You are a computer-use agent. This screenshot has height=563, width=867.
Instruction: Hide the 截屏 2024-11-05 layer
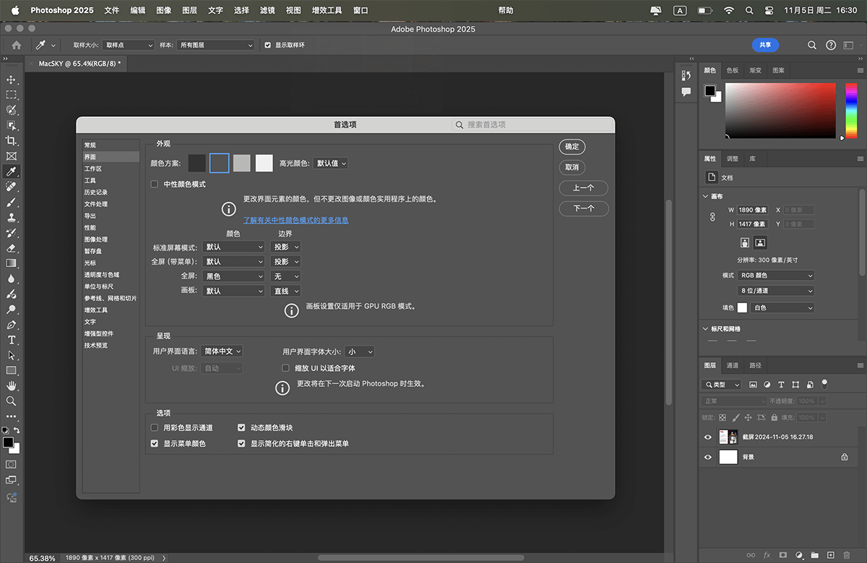[x=708, y=437]
